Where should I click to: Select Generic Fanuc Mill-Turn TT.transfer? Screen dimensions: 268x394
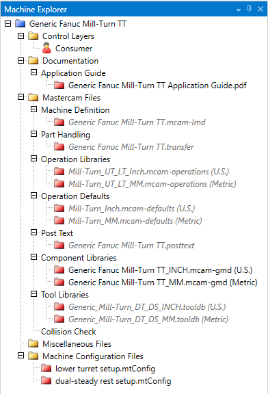(131, 147)
